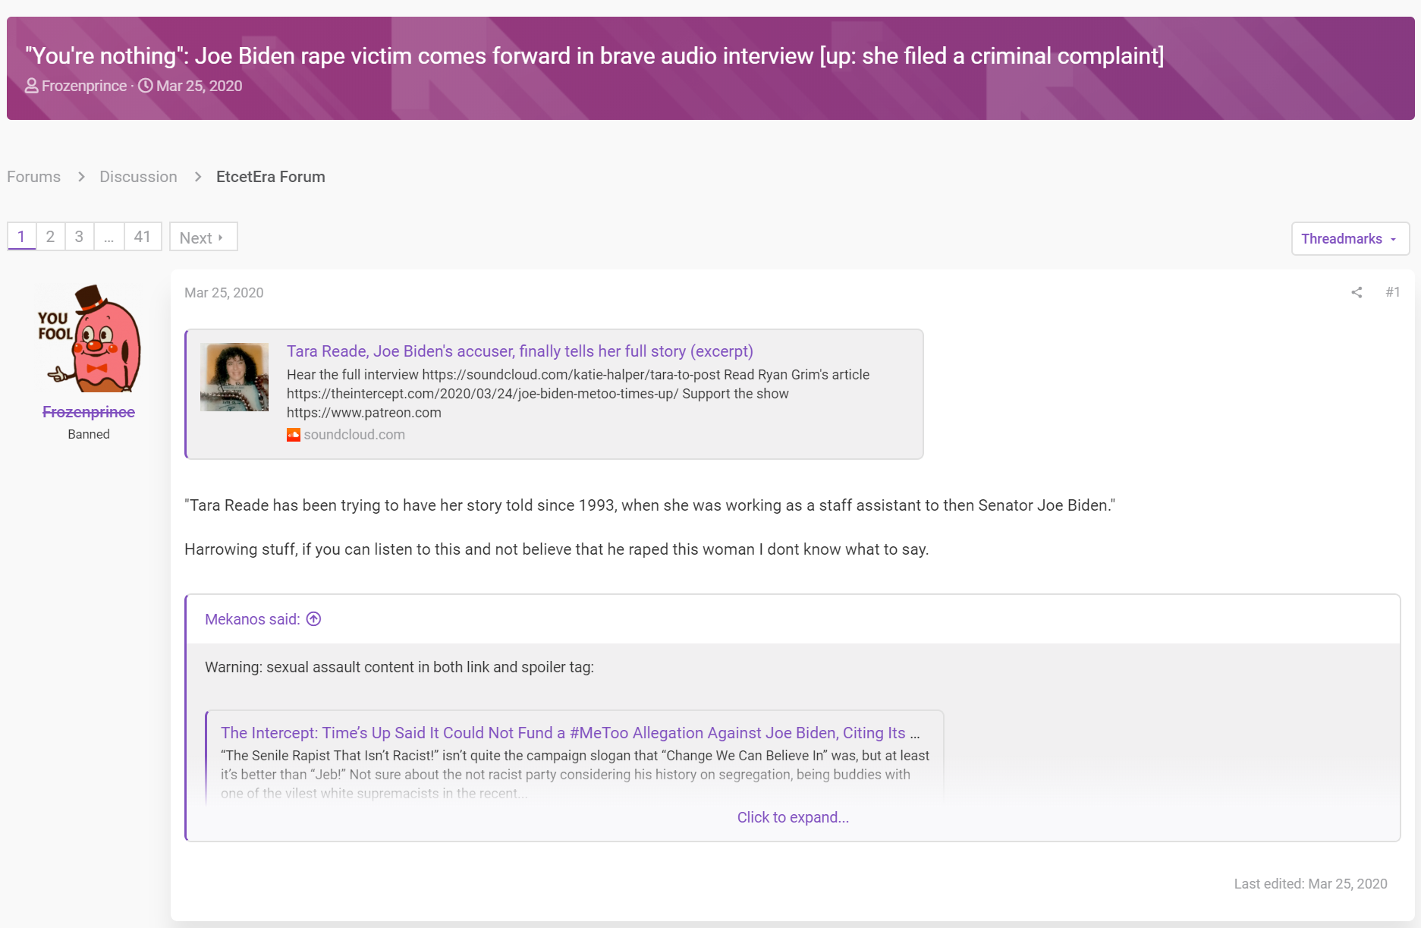Open the Threadmarks dropdown
Viewport: 1421px width, 928px height.
1350,238
